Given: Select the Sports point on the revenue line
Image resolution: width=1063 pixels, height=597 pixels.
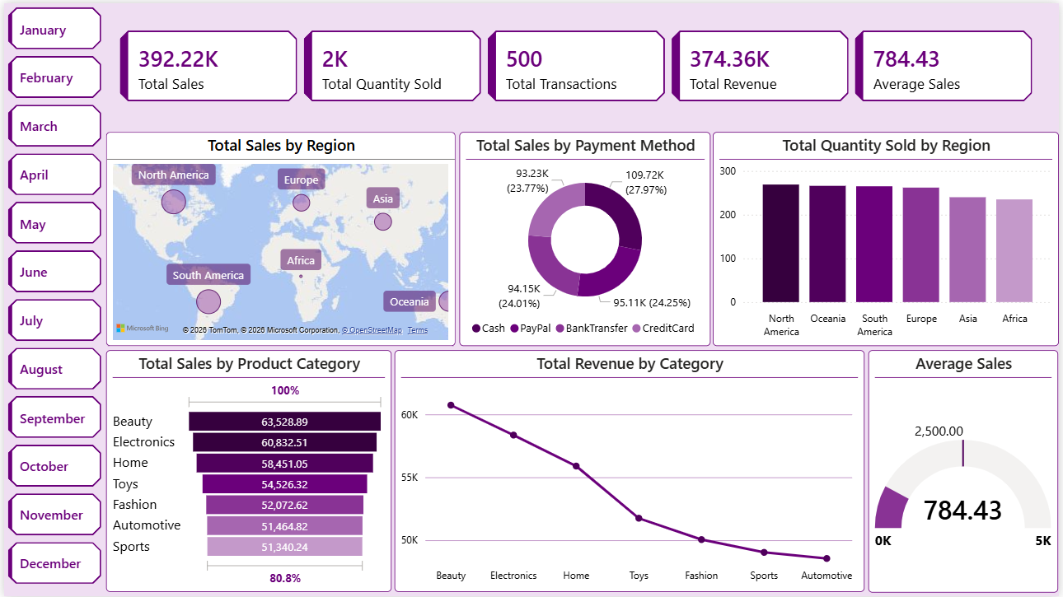Looking at the screenshot, I should (x=764, y=552).
